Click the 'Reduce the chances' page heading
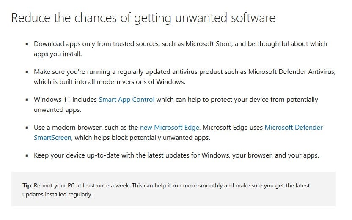352x220 pixels. pos(143,18)
